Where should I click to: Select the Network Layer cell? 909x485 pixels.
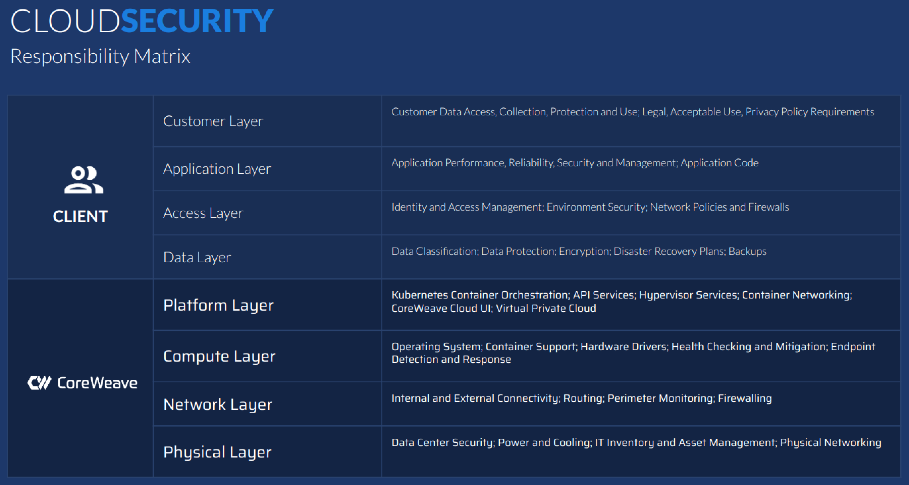(267, 404)
